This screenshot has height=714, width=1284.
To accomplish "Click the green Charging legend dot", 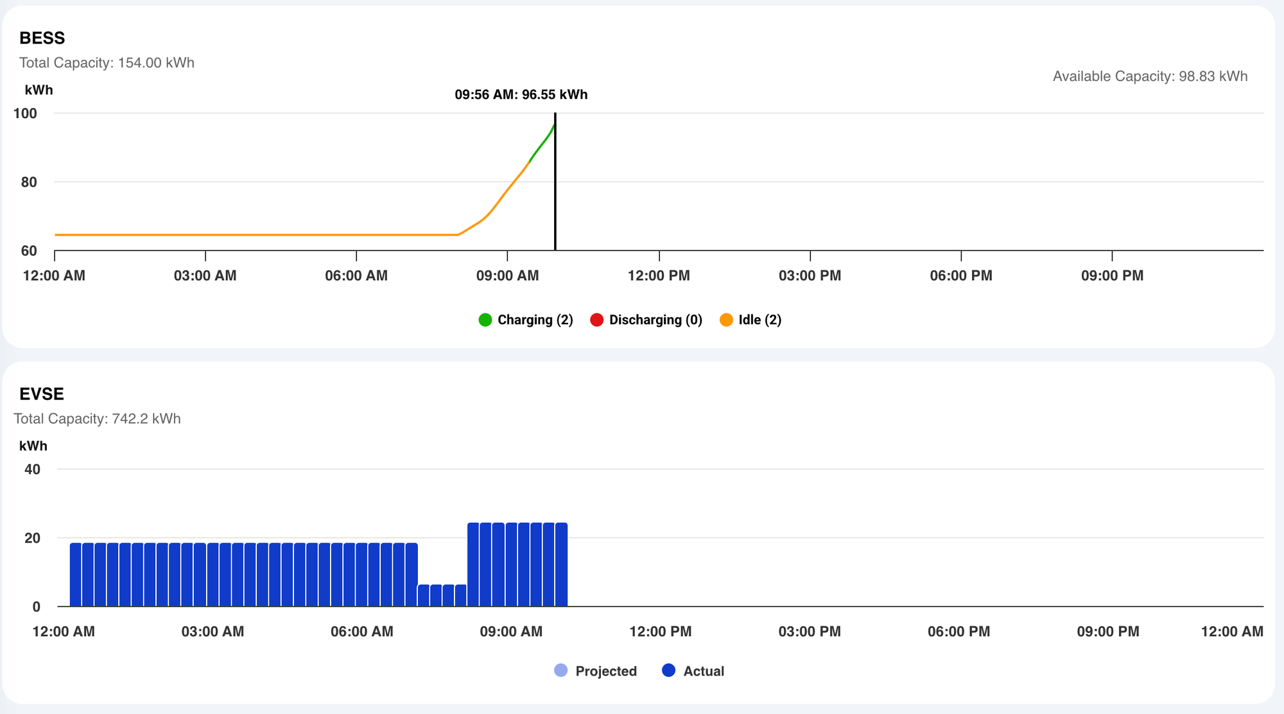I will coord(485,320).
